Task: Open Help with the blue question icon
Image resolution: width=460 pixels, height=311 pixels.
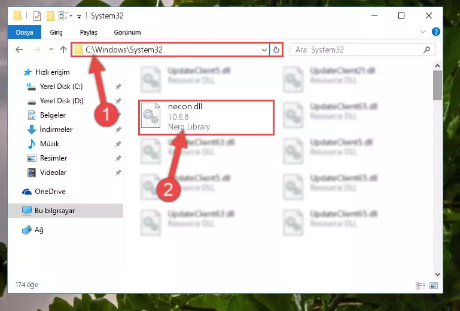Action: click(x=436, y=32)
